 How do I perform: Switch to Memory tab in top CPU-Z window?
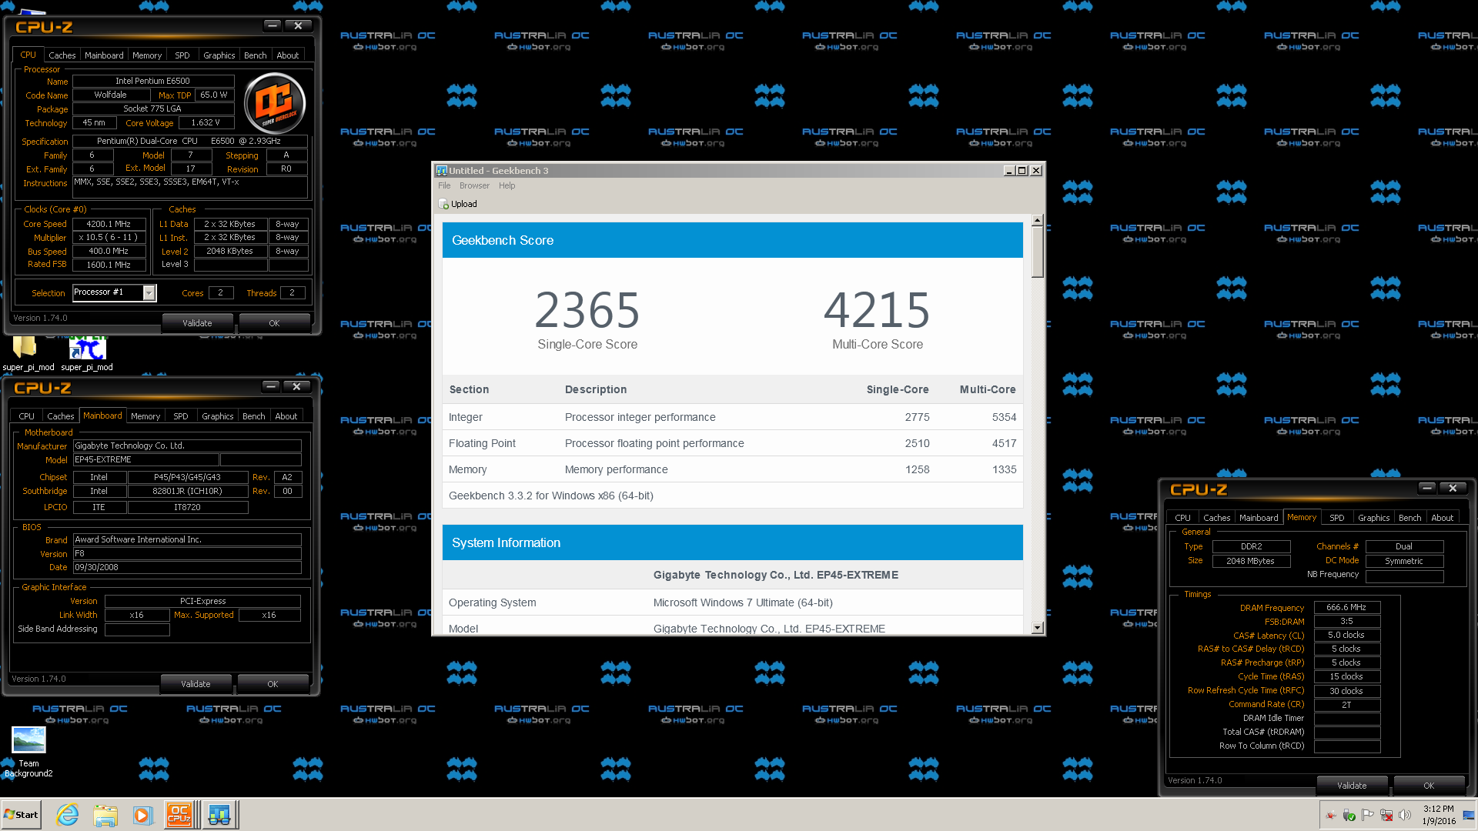tap(147, 55)
